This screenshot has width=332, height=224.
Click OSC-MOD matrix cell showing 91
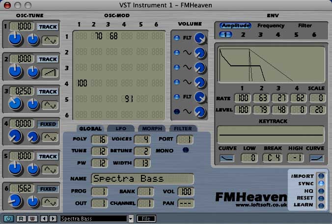click(127, 99)
